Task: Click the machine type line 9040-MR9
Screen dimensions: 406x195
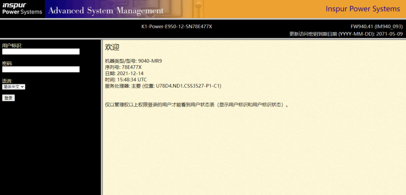Action: (x=133, y=61)
